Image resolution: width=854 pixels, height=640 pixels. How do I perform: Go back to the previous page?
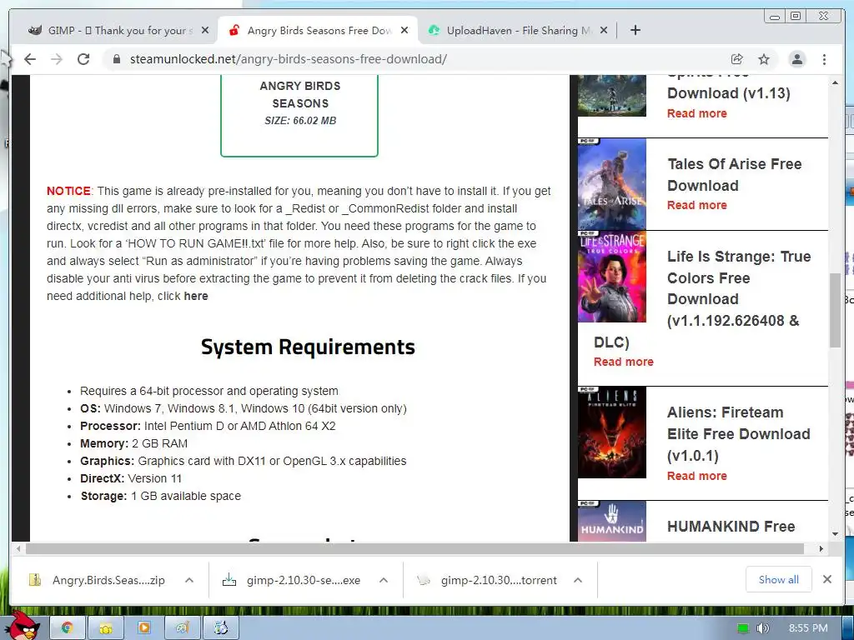point(30,59)
